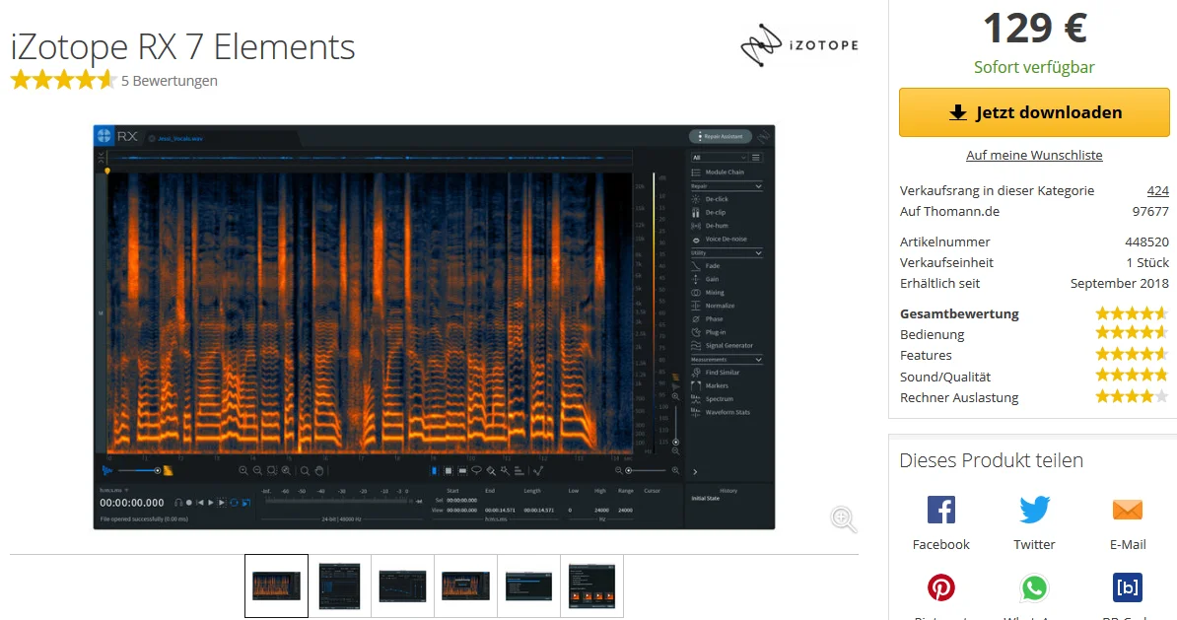1177x620 pixels.
Task: Click the Erhältlich seit label
Action: tap(939, 284)
